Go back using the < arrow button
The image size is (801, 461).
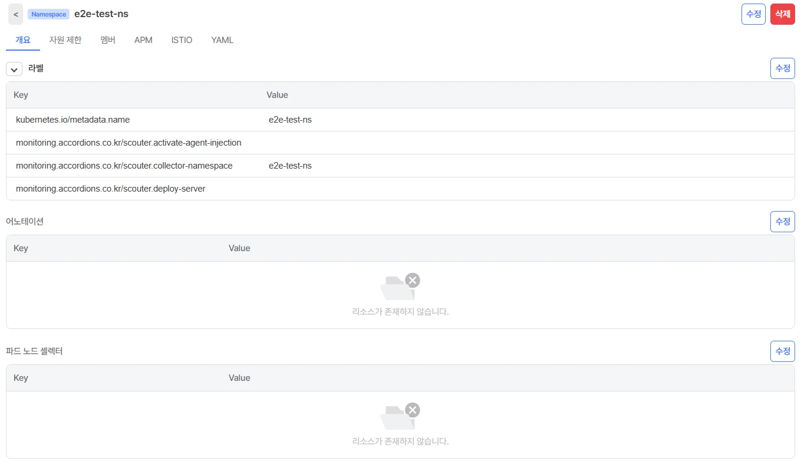15,14
